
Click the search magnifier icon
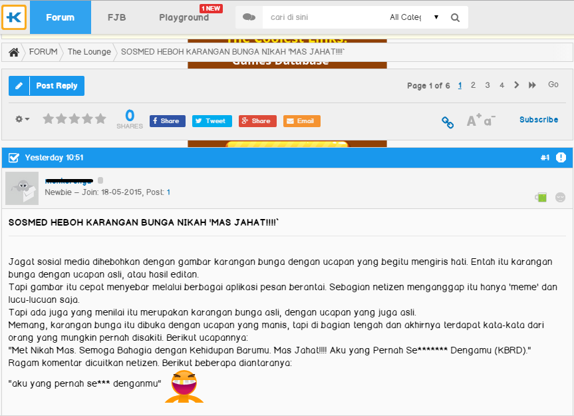point(455,17)
